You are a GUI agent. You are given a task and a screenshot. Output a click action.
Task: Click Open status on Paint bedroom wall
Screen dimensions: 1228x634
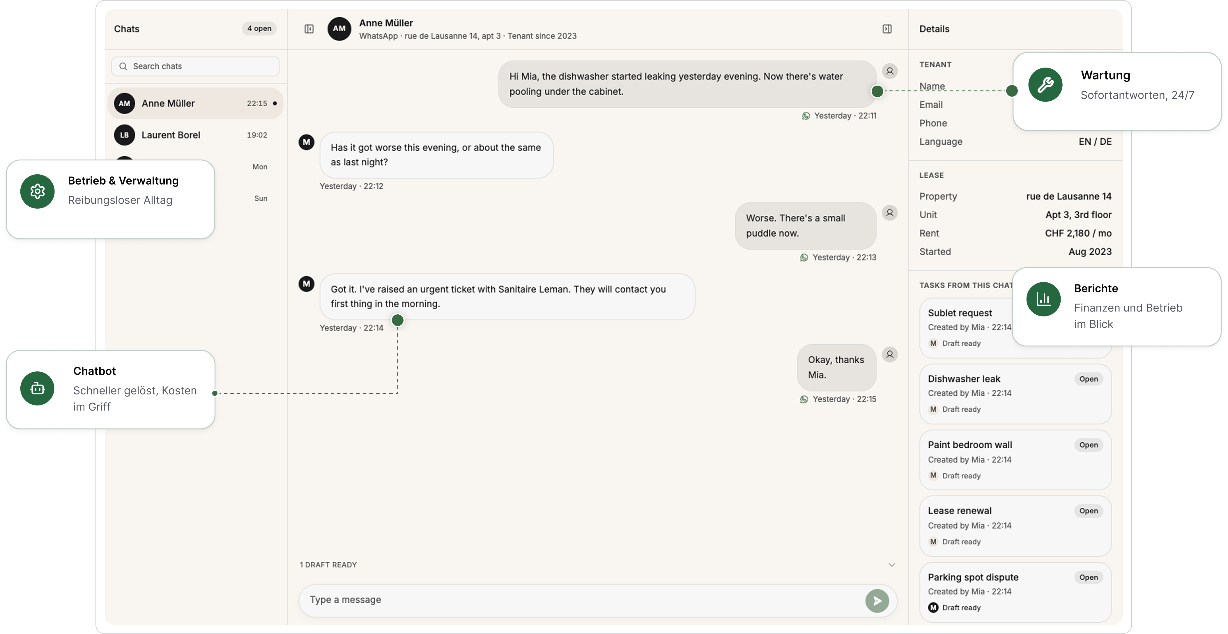point(1088,445)
